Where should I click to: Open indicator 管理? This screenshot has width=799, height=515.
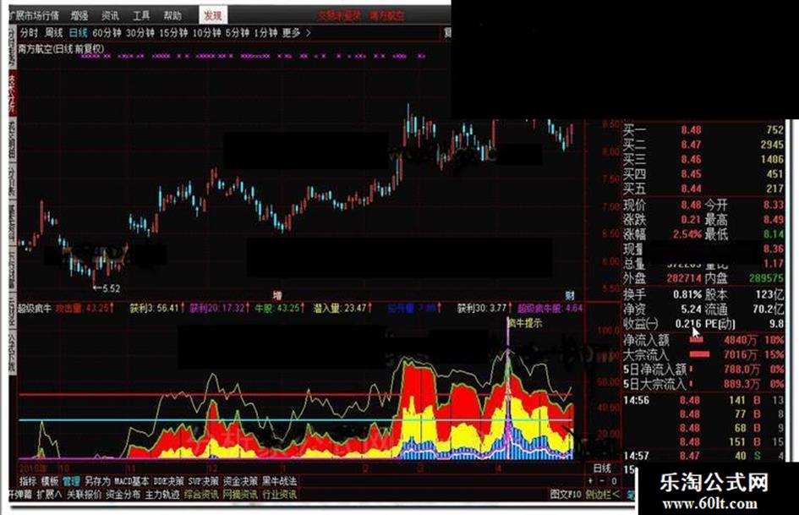tap(71, 481)
